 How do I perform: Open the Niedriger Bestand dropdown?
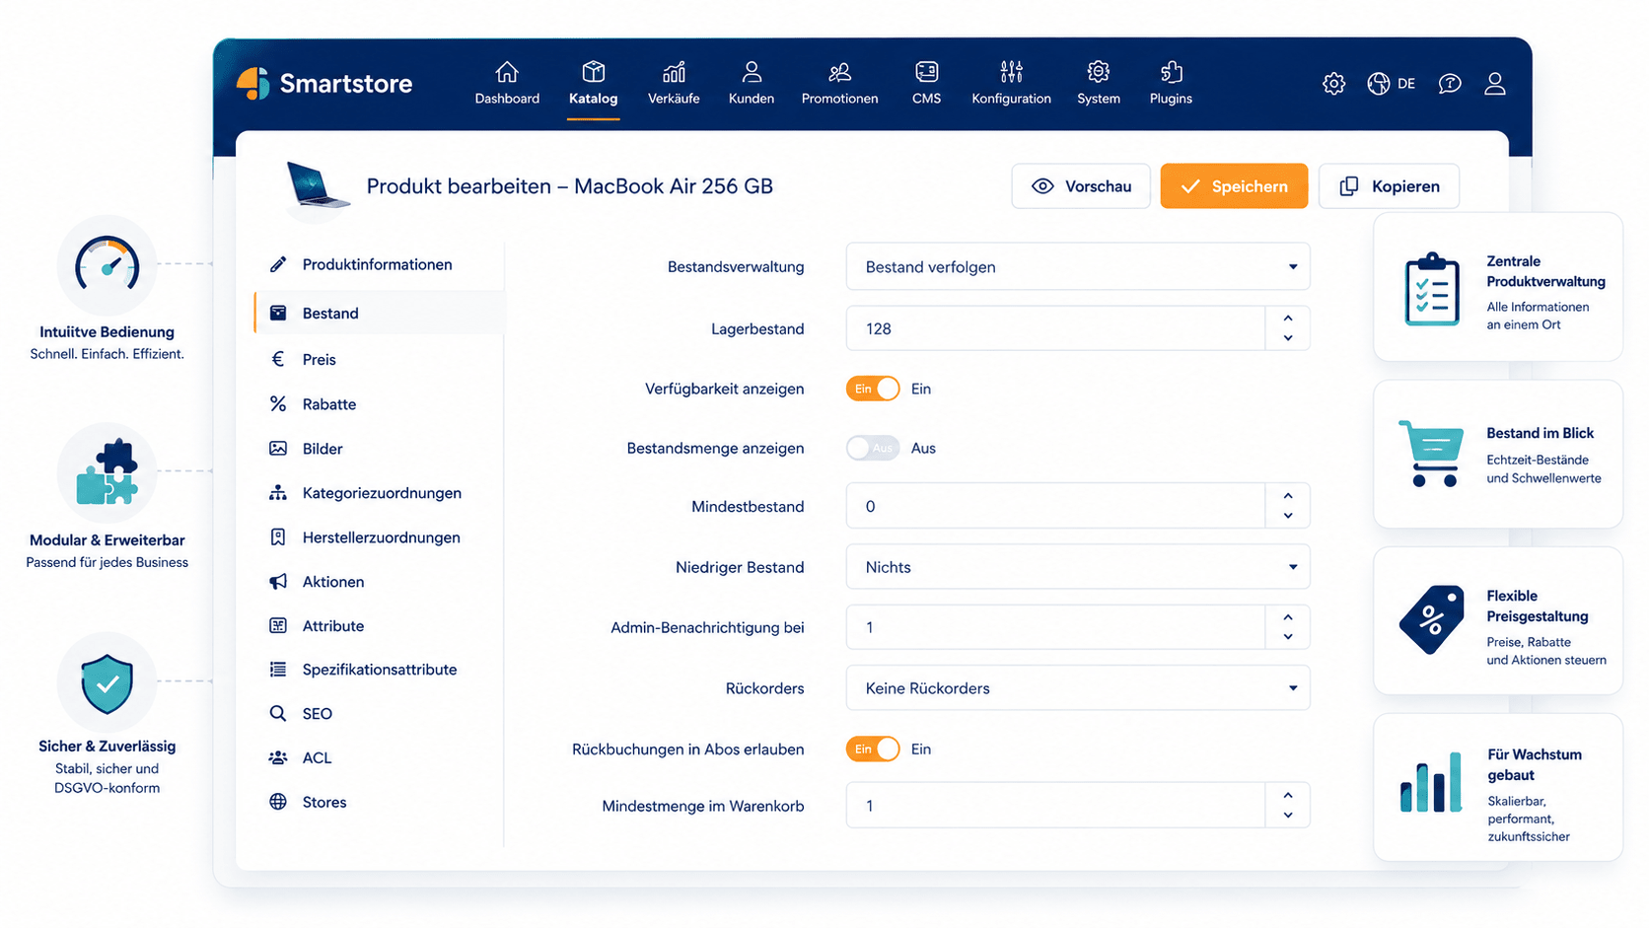(x=1078, y=567)
